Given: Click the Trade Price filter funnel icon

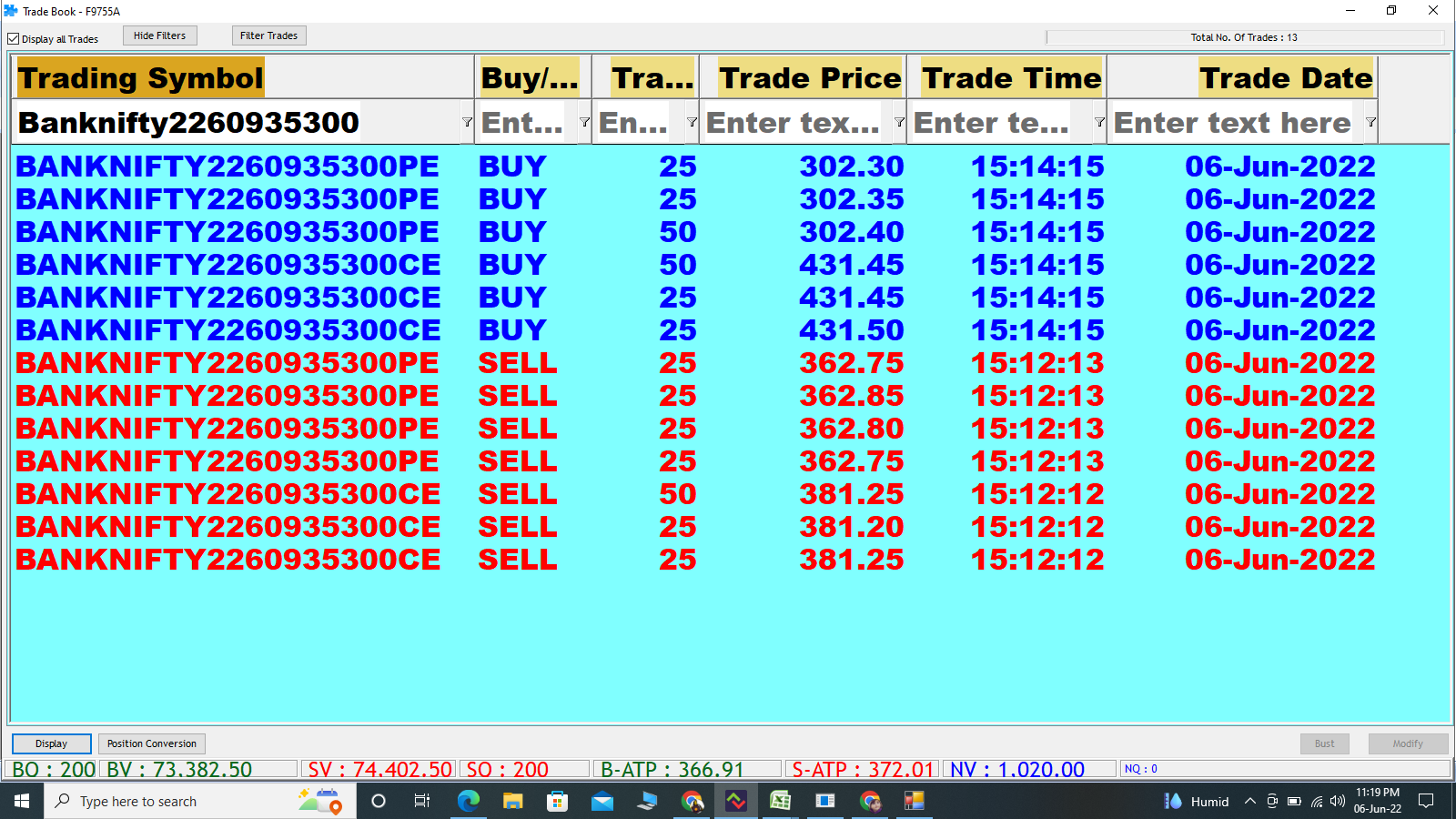Looking at the screenshot, I should tap(899, 122).
